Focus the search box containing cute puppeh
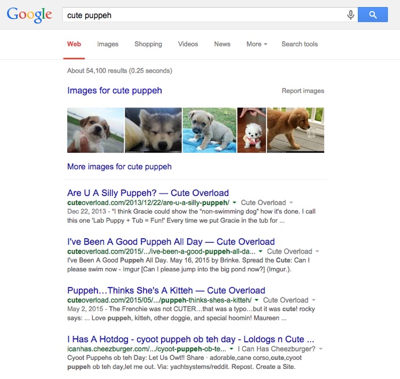 204,15
